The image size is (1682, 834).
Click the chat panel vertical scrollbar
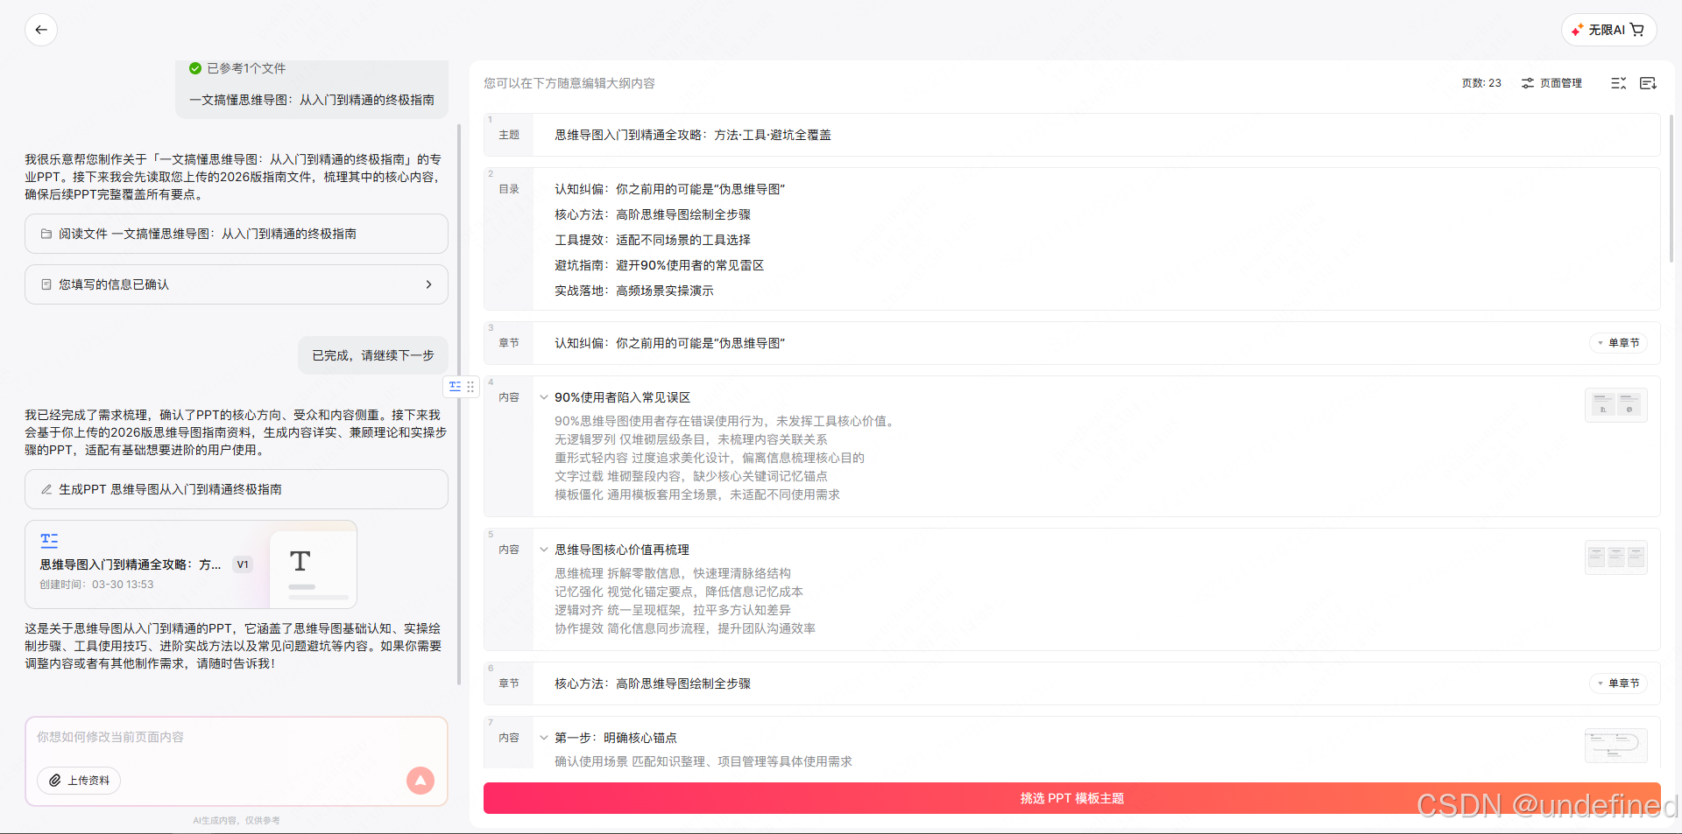(x=459, y=403)
